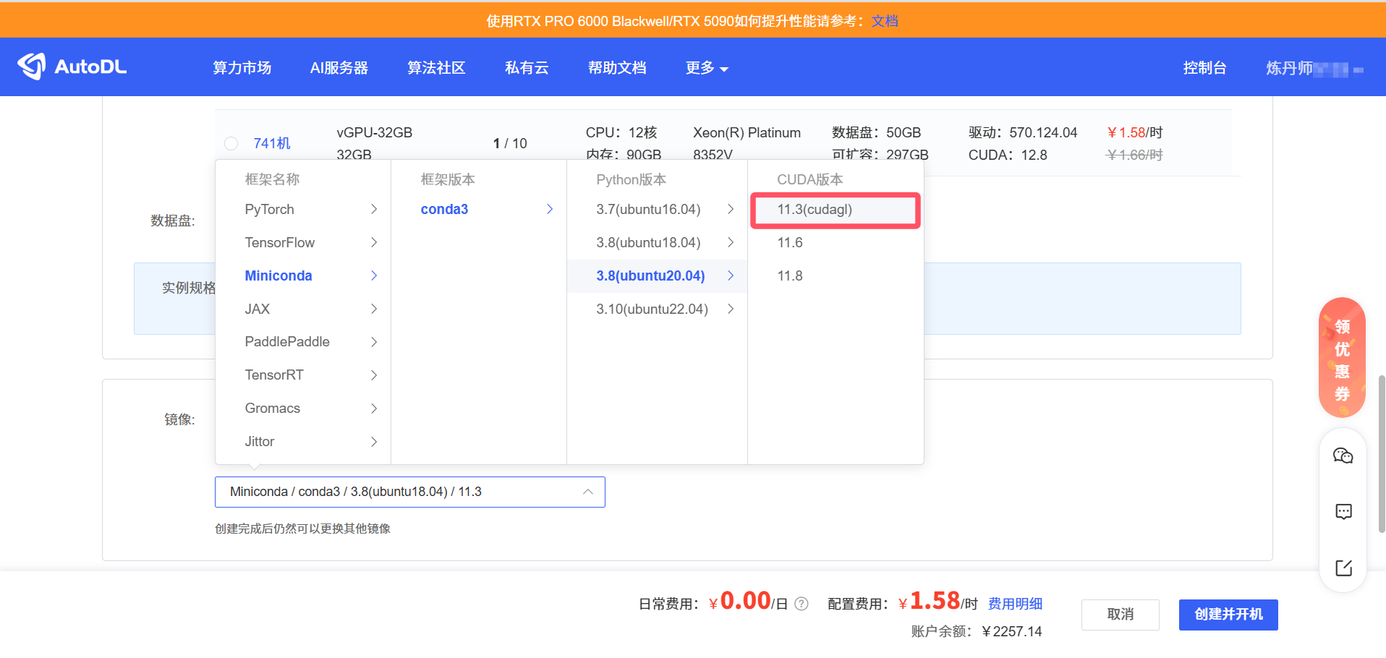Click the 创建并开机 button
The width and height of the screenshot is (1386, 658).
[x=1228, y=615]
